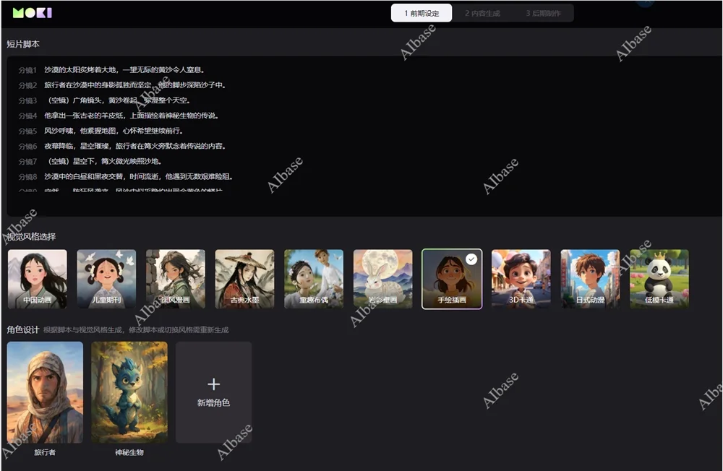Switch to the 3 后期制作 tab
Image resolution: width=723 pixels, height=471 pixels.
[543, 13]
